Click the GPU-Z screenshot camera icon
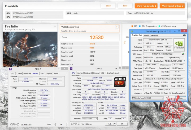 (x=184, y=35)
